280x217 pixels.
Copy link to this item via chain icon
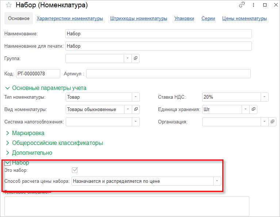click(x=242, y=5)
